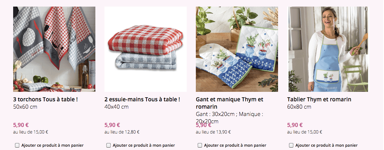Click the "40x40 cm" dimensions text
The height and width of the screenshot is (150, 384).
pyautogui.click(x=117, y=107)
